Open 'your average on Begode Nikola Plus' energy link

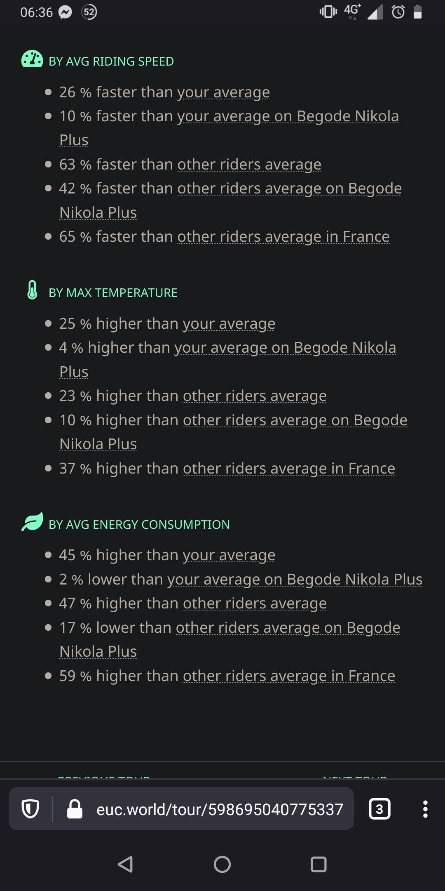295,580
